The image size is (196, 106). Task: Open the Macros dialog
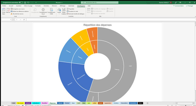click(x=8, y=11)
